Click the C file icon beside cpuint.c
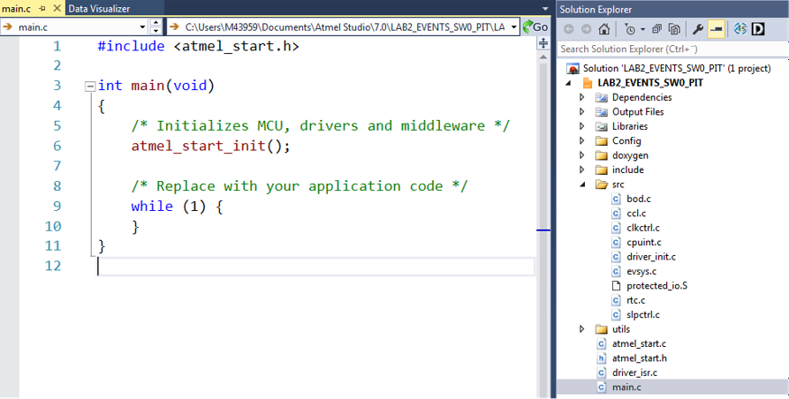789x399 pixels. click(x=616, y=242)
